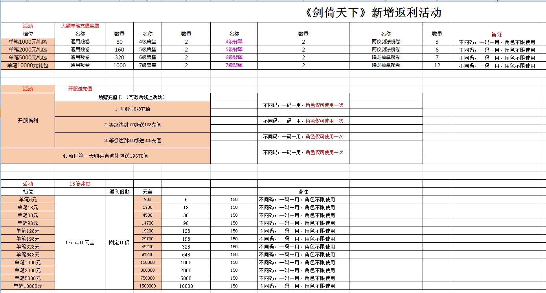Click 两仪剑法残卷 in the 单笔1000元礼包 row
Image resolution: width=546 pixels, height=293 pixels.
[x=386, y=42]
